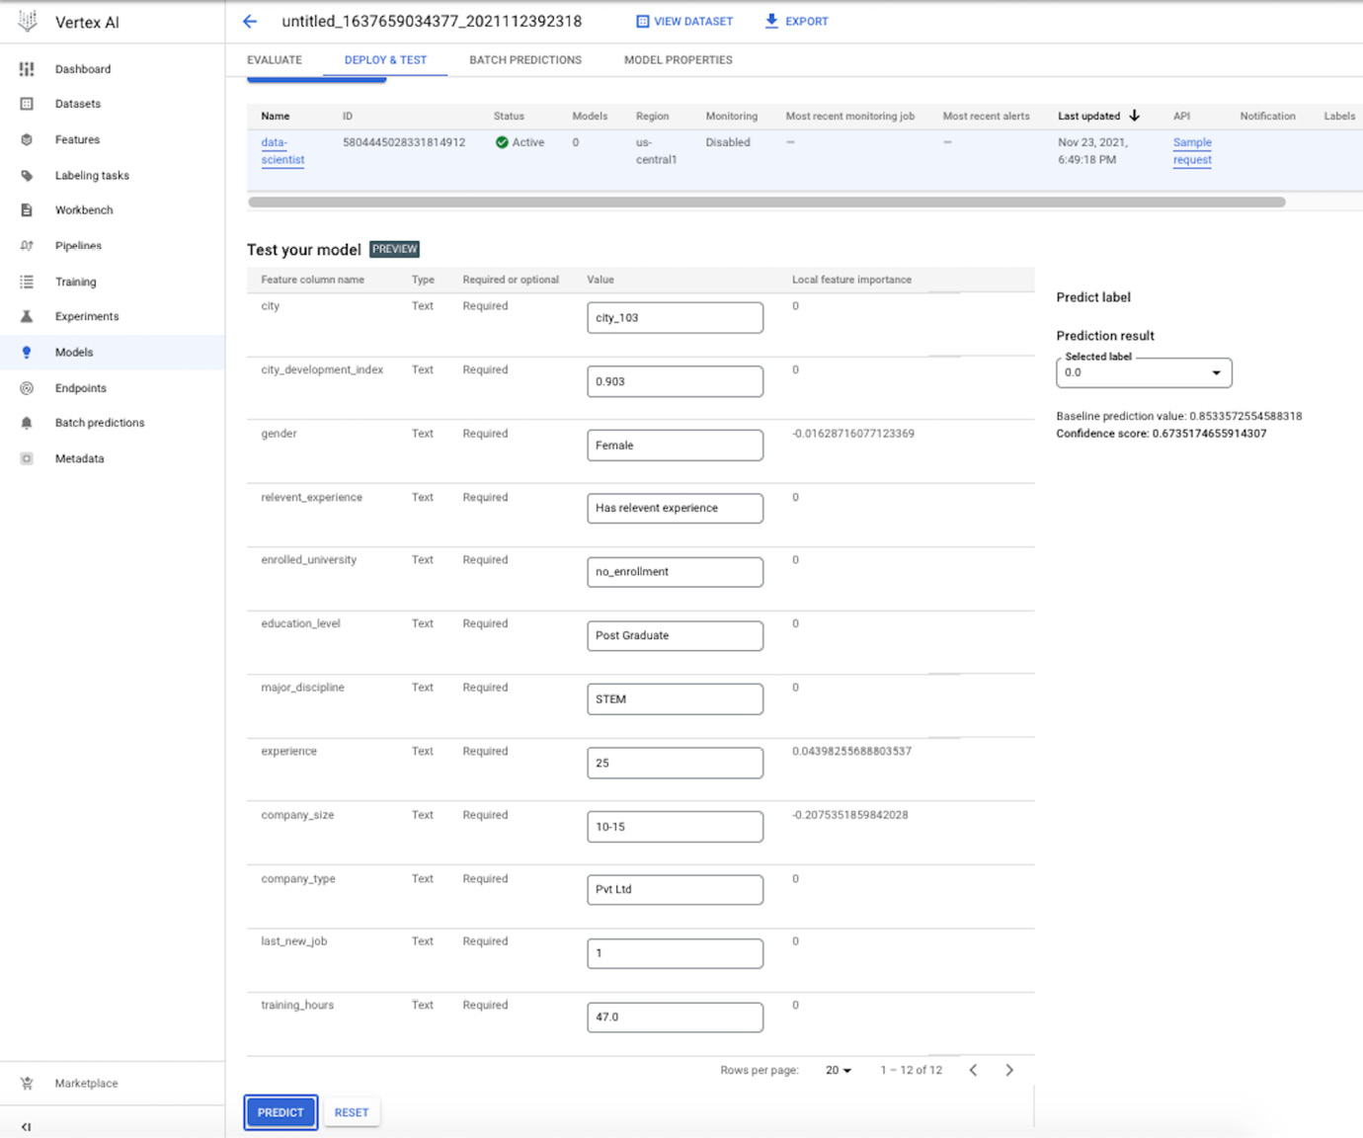Click the Pipelines icon in sidebar
Viewport: 1363px width, 1138px height.
27,246
